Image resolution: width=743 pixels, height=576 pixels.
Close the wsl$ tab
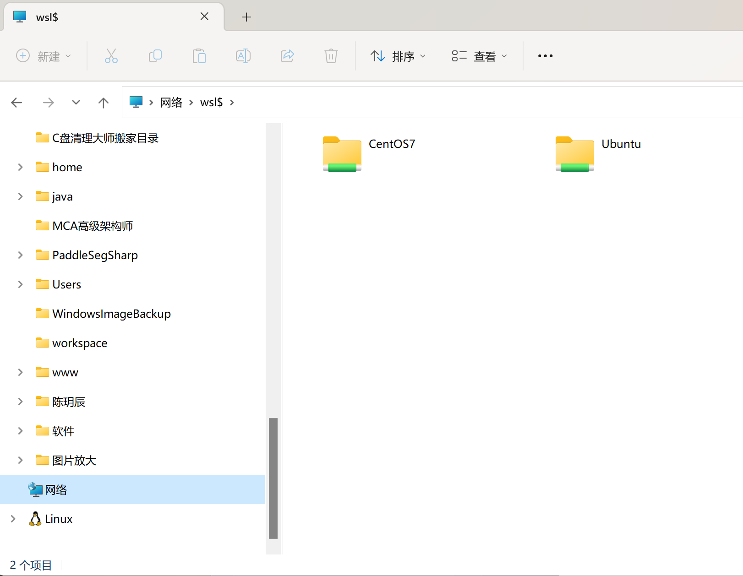point(204,16)
